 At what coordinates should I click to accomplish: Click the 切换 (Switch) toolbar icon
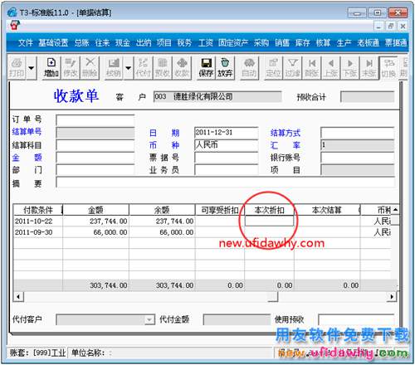coord(388,68)
